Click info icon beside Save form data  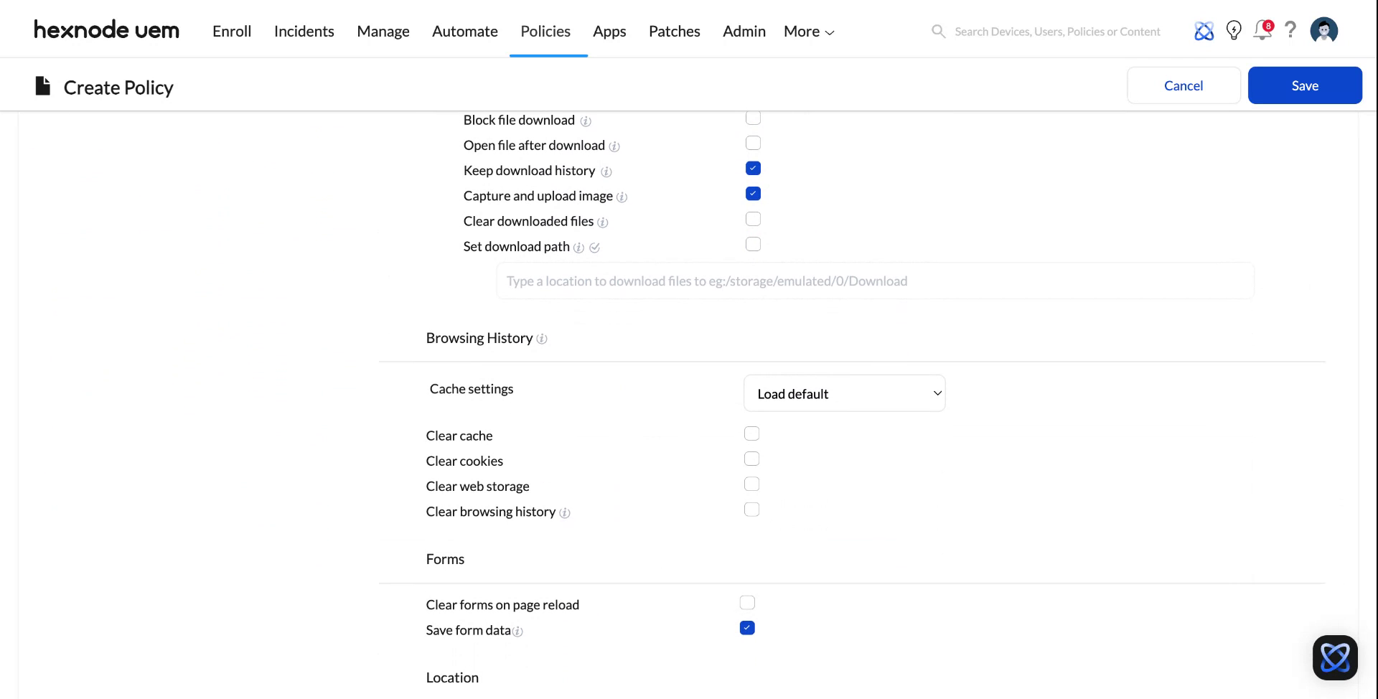click(517, 632)
